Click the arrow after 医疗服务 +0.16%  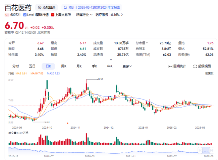[122, 15]
